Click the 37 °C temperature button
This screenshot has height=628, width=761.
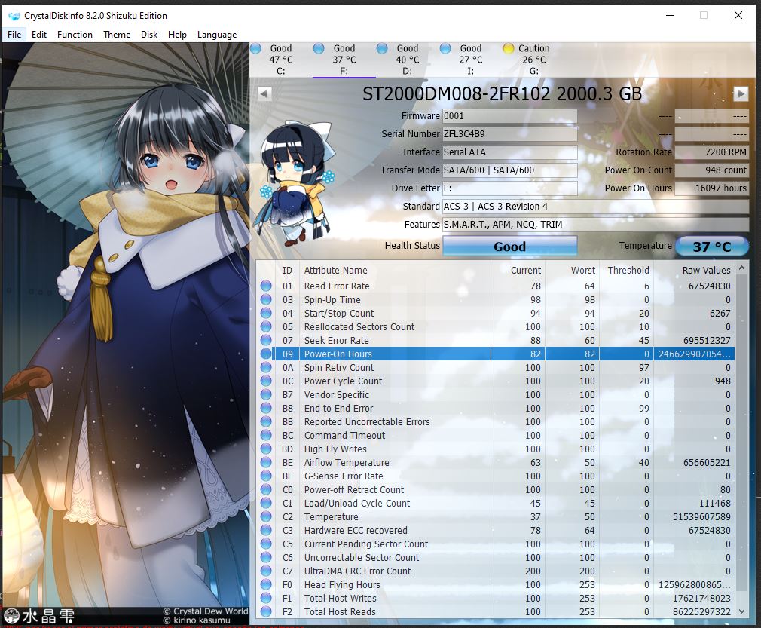(712, 247)
